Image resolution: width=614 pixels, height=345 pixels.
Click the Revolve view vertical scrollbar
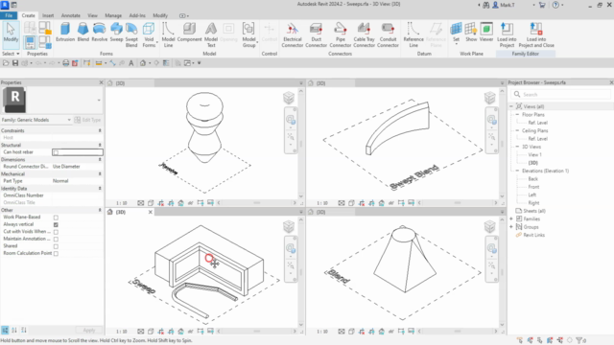pyautogui.click(x=300, y=144)
